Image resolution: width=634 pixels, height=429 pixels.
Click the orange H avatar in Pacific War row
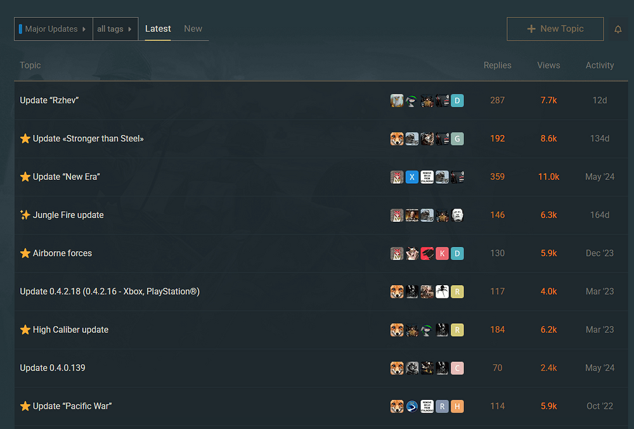457,406
